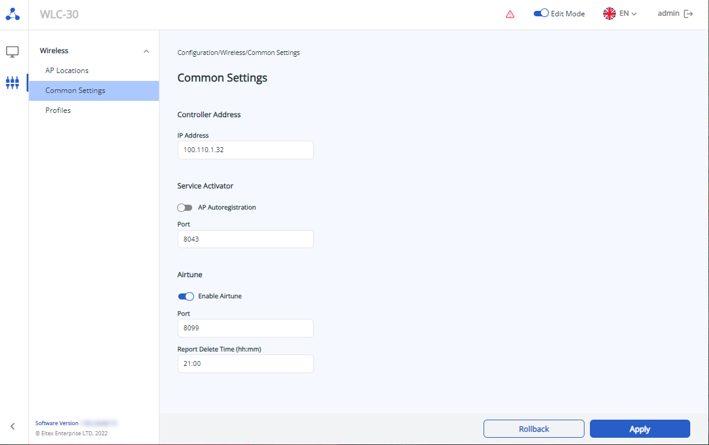
Task: Click the Controller IP Address field
Action: click(x=245, y=150)
